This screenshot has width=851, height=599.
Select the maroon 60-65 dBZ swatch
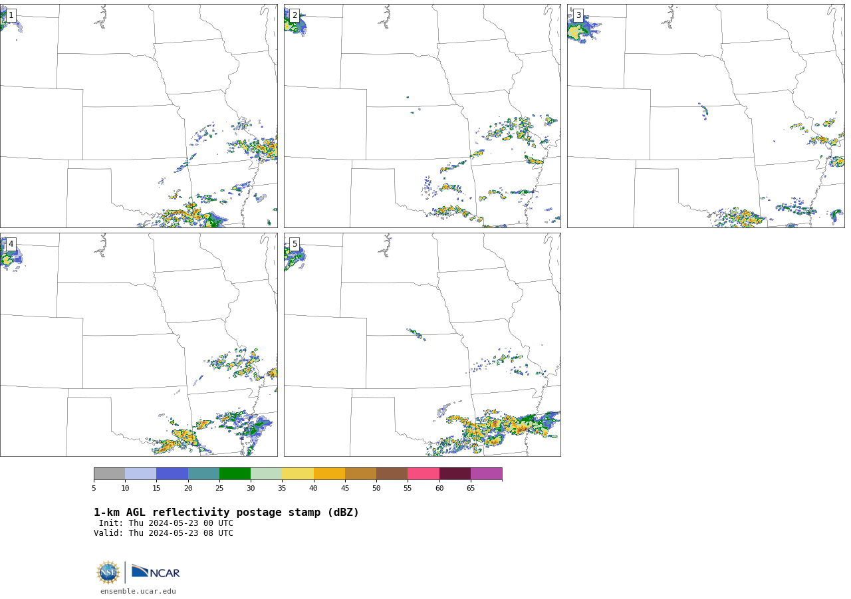pyautogui.click(x=455, y=474)
